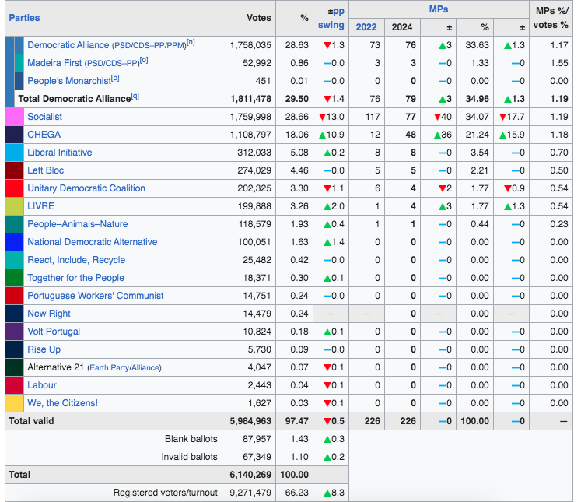581x502 pixels.
Task: Click the People–Animals–Nature link
Action: coord(77,224)
